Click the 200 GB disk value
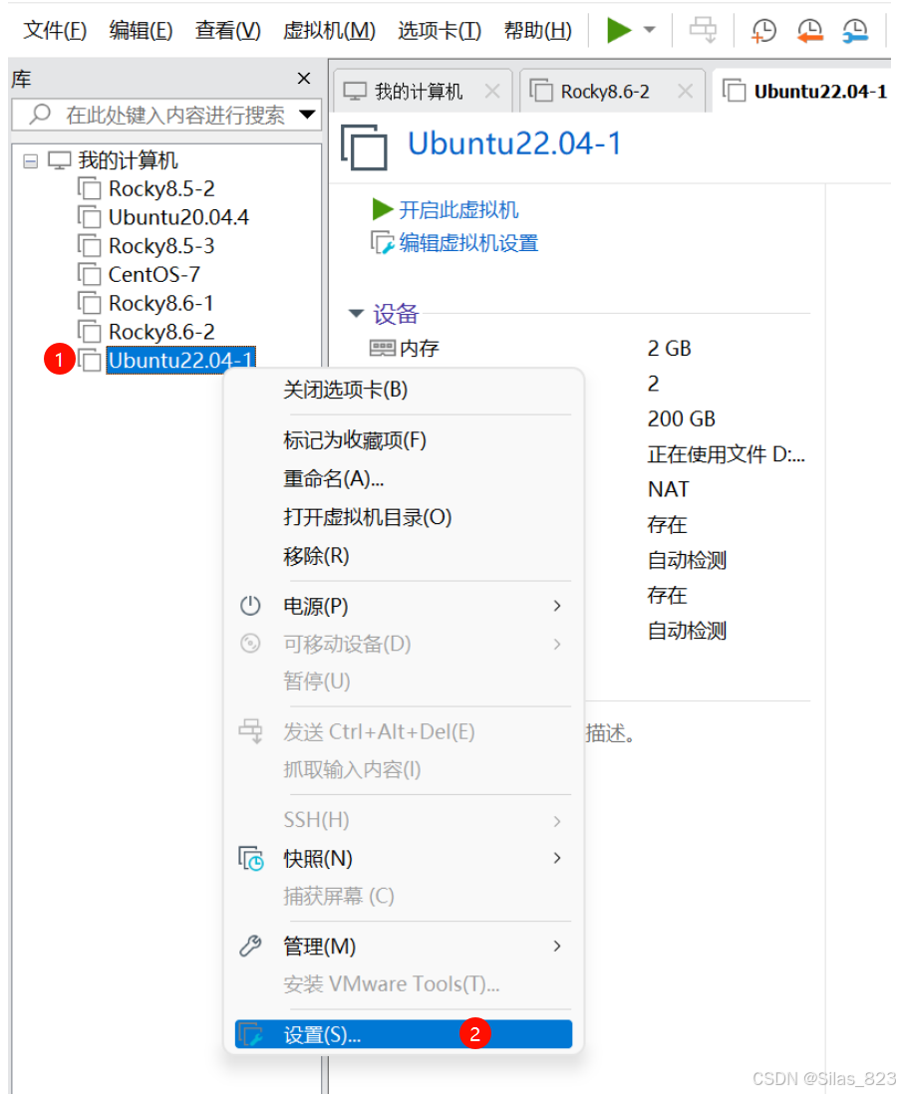 (x=682, y=418)
